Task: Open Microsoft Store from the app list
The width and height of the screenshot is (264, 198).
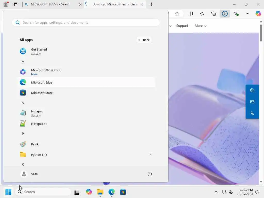Action: [x=86, y=93]
